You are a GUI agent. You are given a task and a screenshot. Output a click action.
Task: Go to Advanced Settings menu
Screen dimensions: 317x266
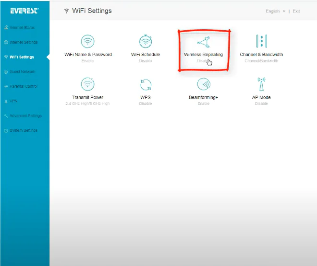coord(25,116)
